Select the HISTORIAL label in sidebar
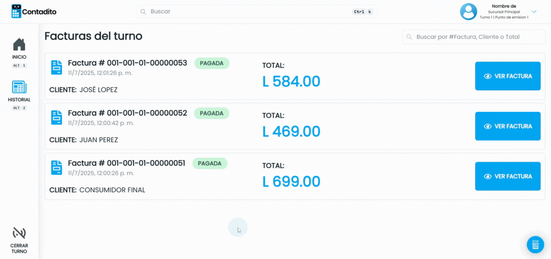Screen dimensions: 551x259 [19, 100]
